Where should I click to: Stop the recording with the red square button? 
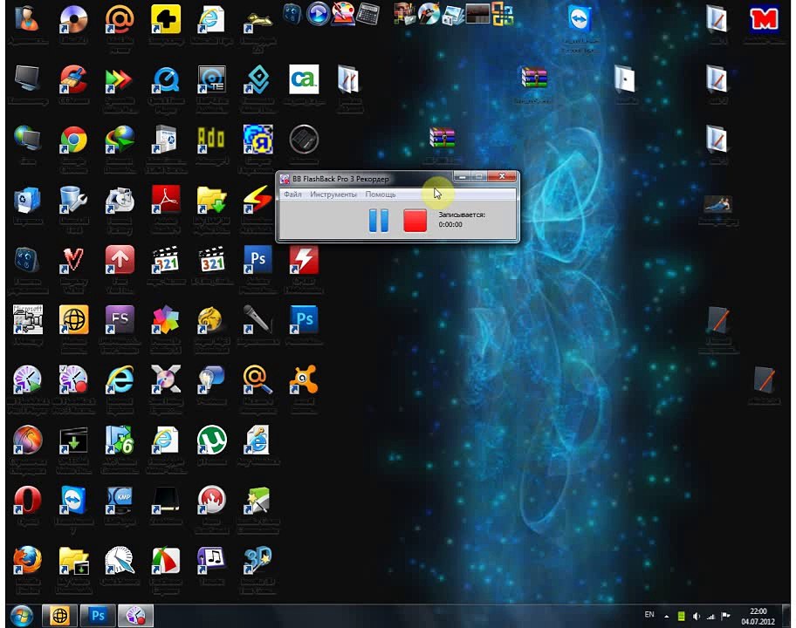(415, 221)
